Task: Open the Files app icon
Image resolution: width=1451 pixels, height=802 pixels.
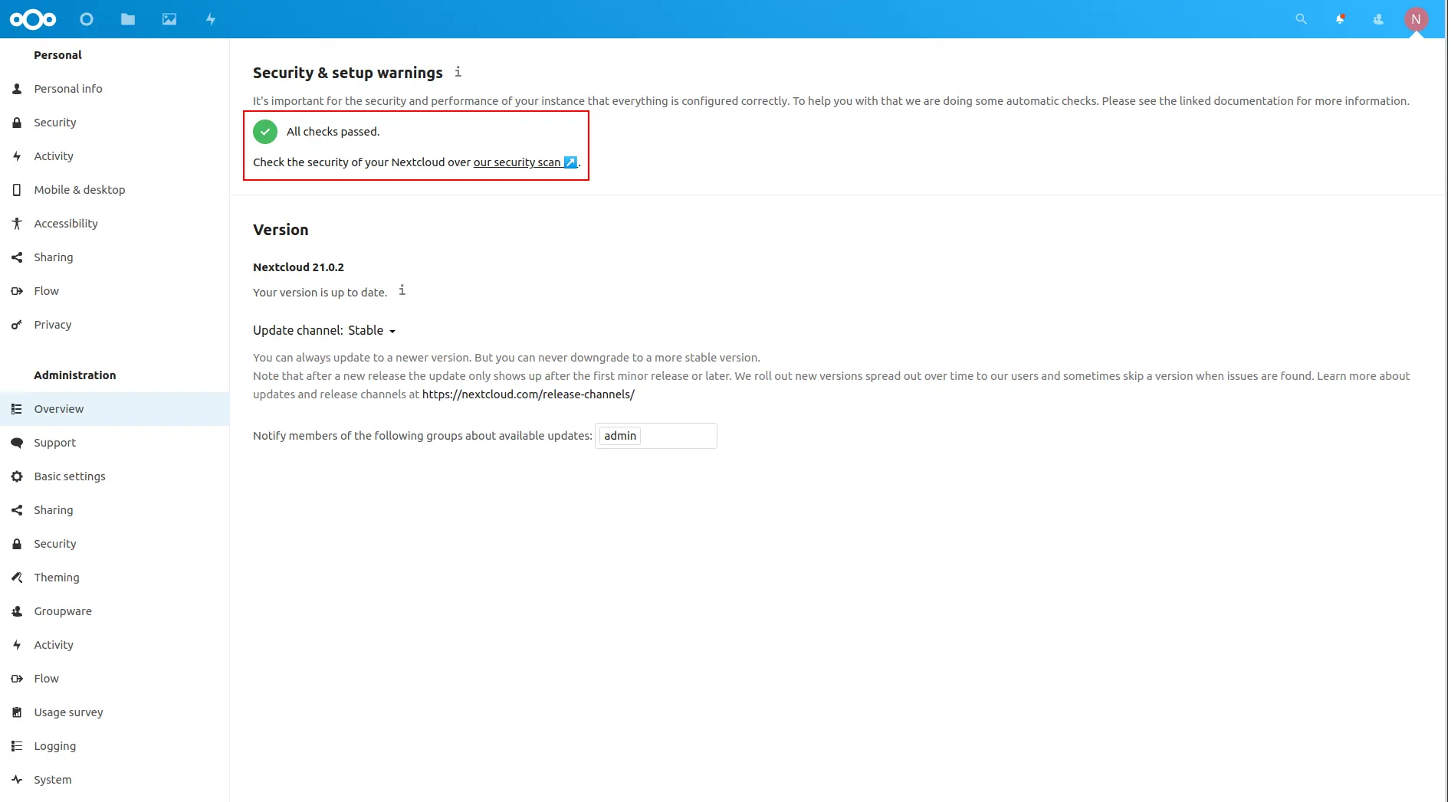Action: [x=128, y=19]
